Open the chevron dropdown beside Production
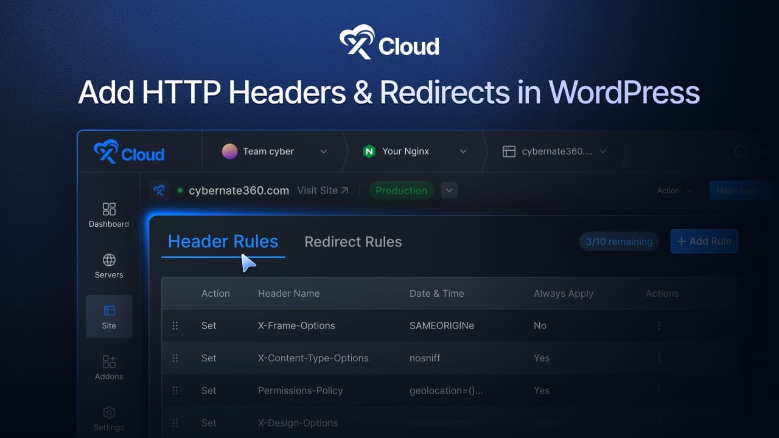This screenshot has width=779, height=438. pyautogui.click(x=449, y=190)
